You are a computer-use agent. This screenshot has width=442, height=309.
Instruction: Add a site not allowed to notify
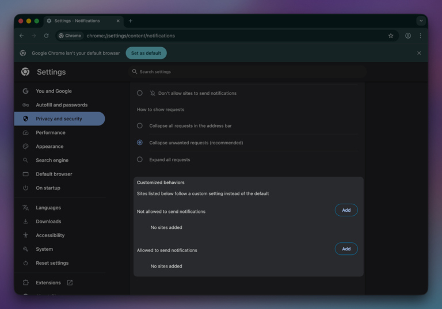pyautogui.click(x=346, y=210)
